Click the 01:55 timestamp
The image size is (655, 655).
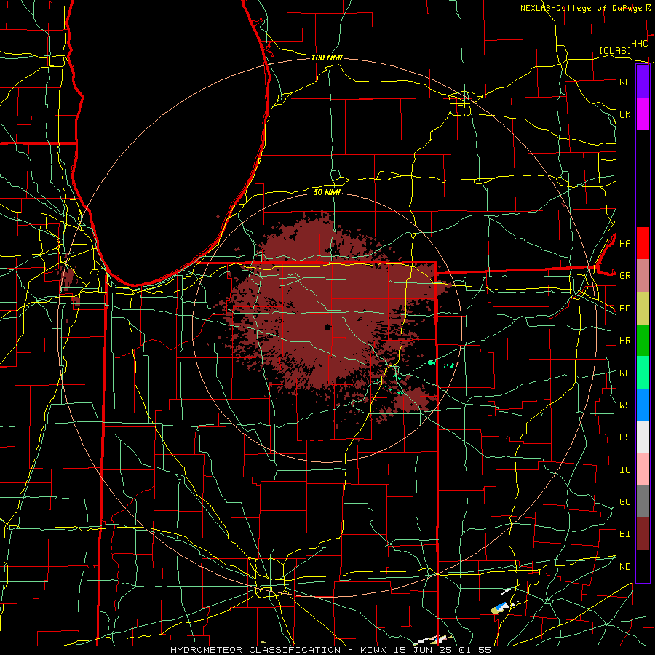[477, 650]
